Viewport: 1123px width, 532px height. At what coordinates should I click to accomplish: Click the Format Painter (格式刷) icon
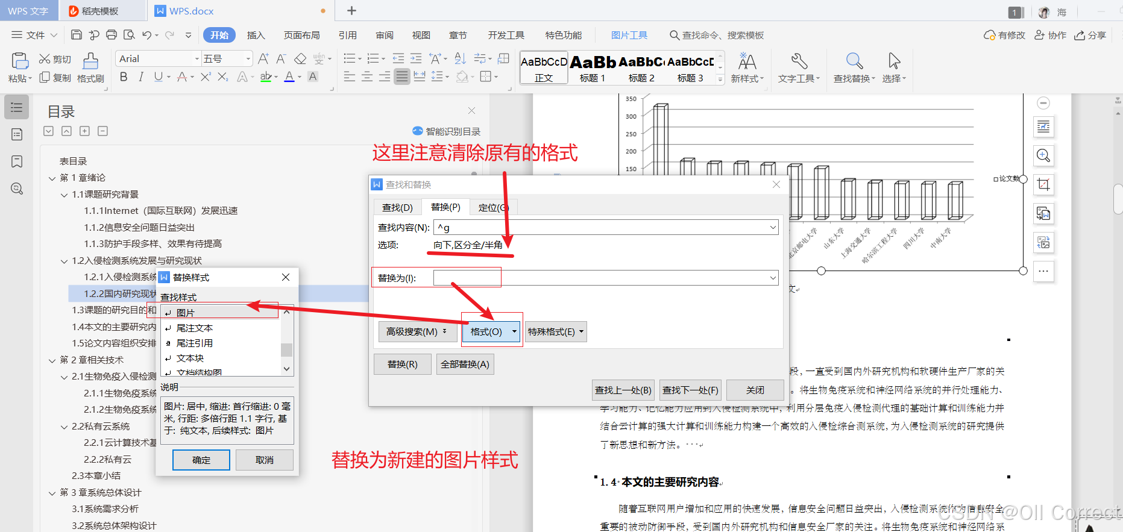[90, 61]
